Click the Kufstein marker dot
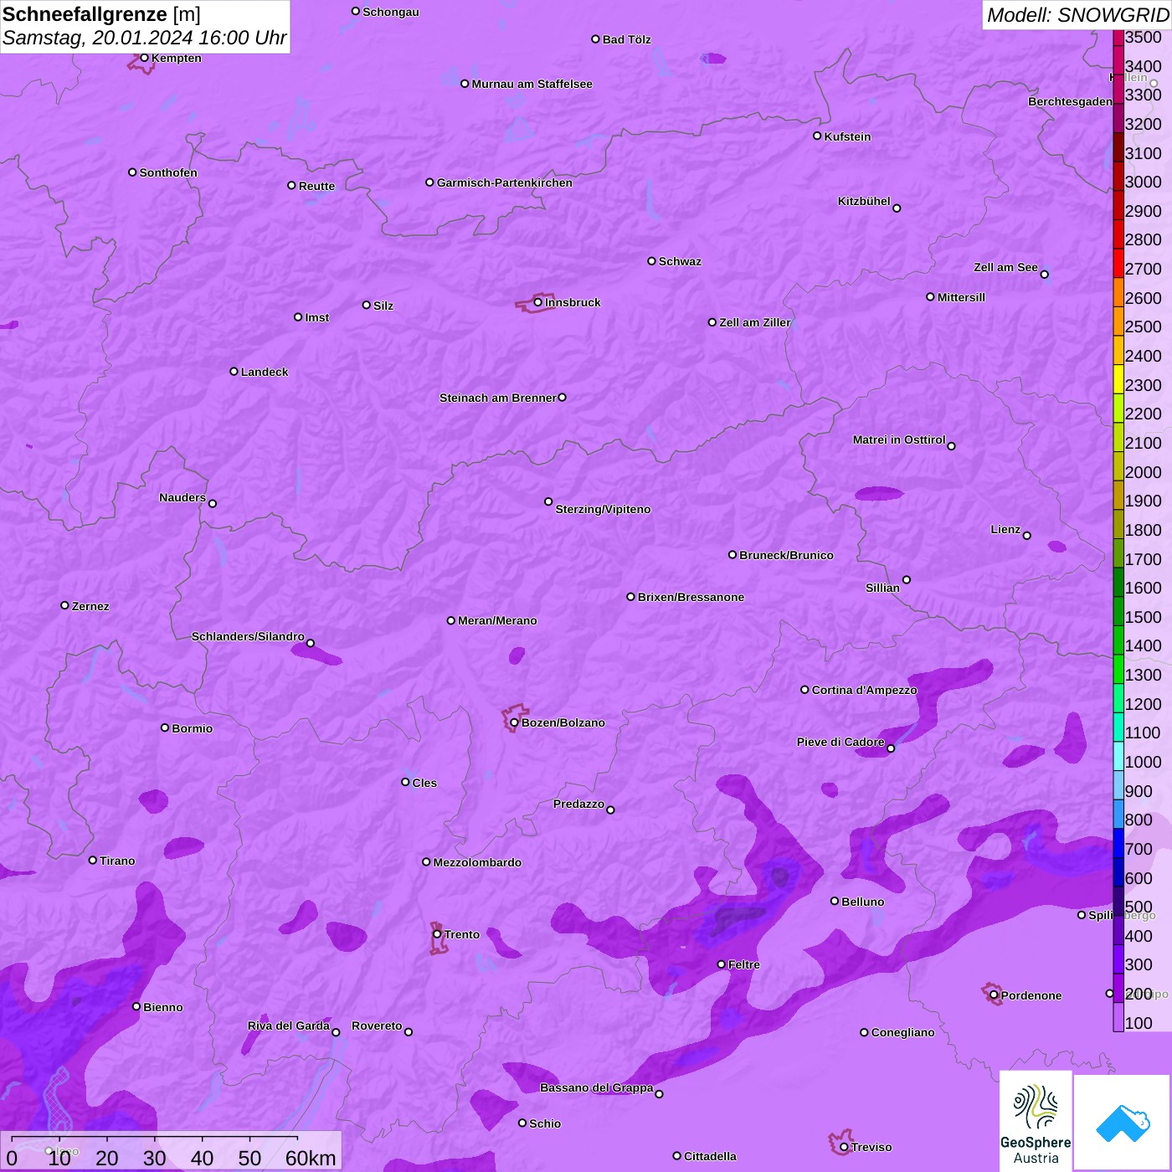This screenshot has height=1172, width=1172. point(817,136)
